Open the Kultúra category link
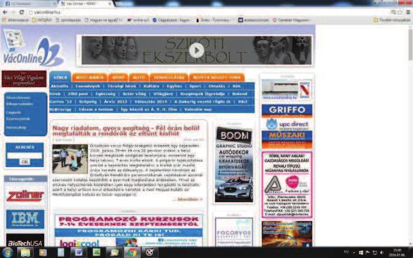The width and height of the screenshot is (413, 258). tap(151, 86)
